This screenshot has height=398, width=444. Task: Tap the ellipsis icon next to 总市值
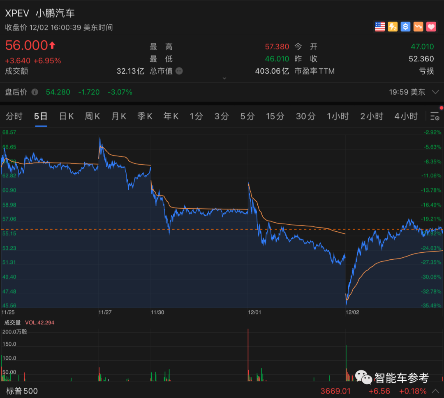point(179,70)
